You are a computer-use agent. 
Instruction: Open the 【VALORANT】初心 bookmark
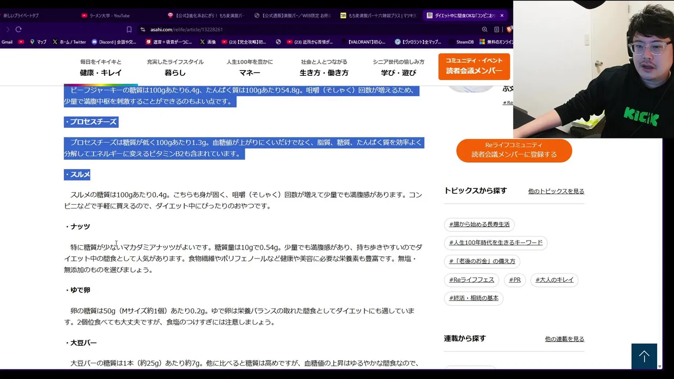point(363,42)
